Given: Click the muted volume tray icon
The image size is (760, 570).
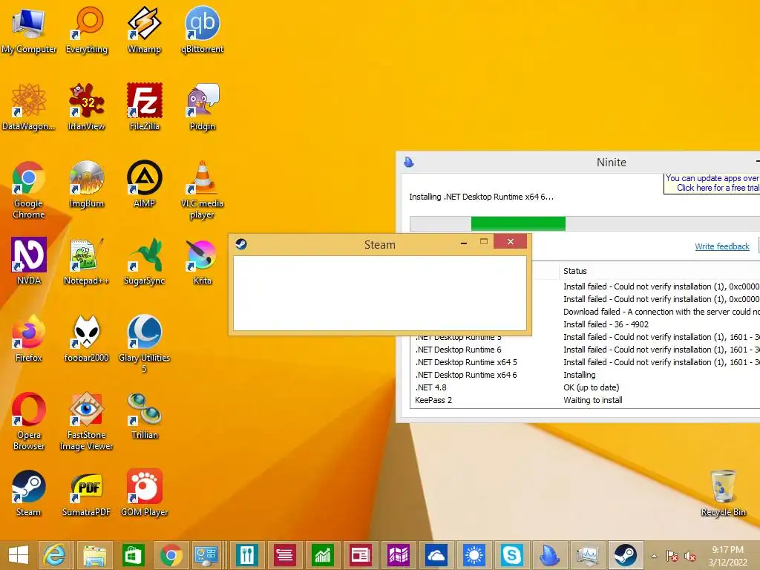Looking at the screenshot, I should (690, 556).
